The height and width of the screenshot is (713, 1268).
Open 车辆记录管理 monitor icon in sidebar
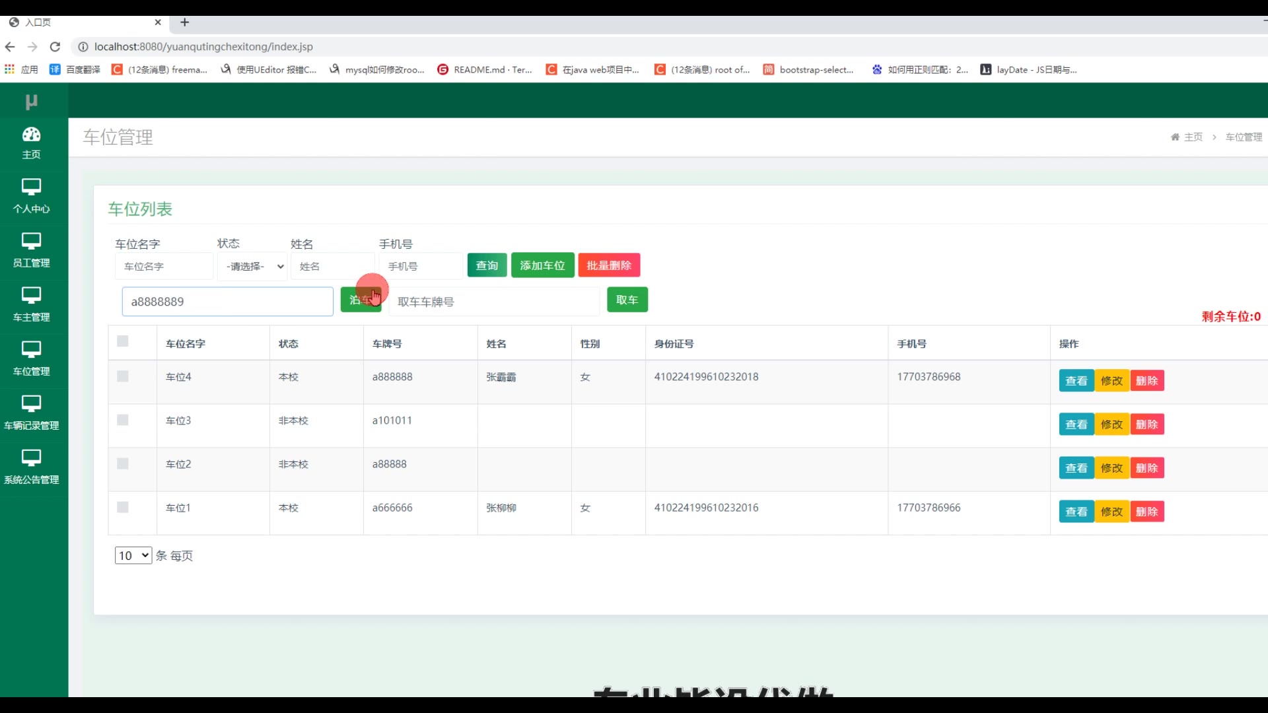click(x=31, y=403)
